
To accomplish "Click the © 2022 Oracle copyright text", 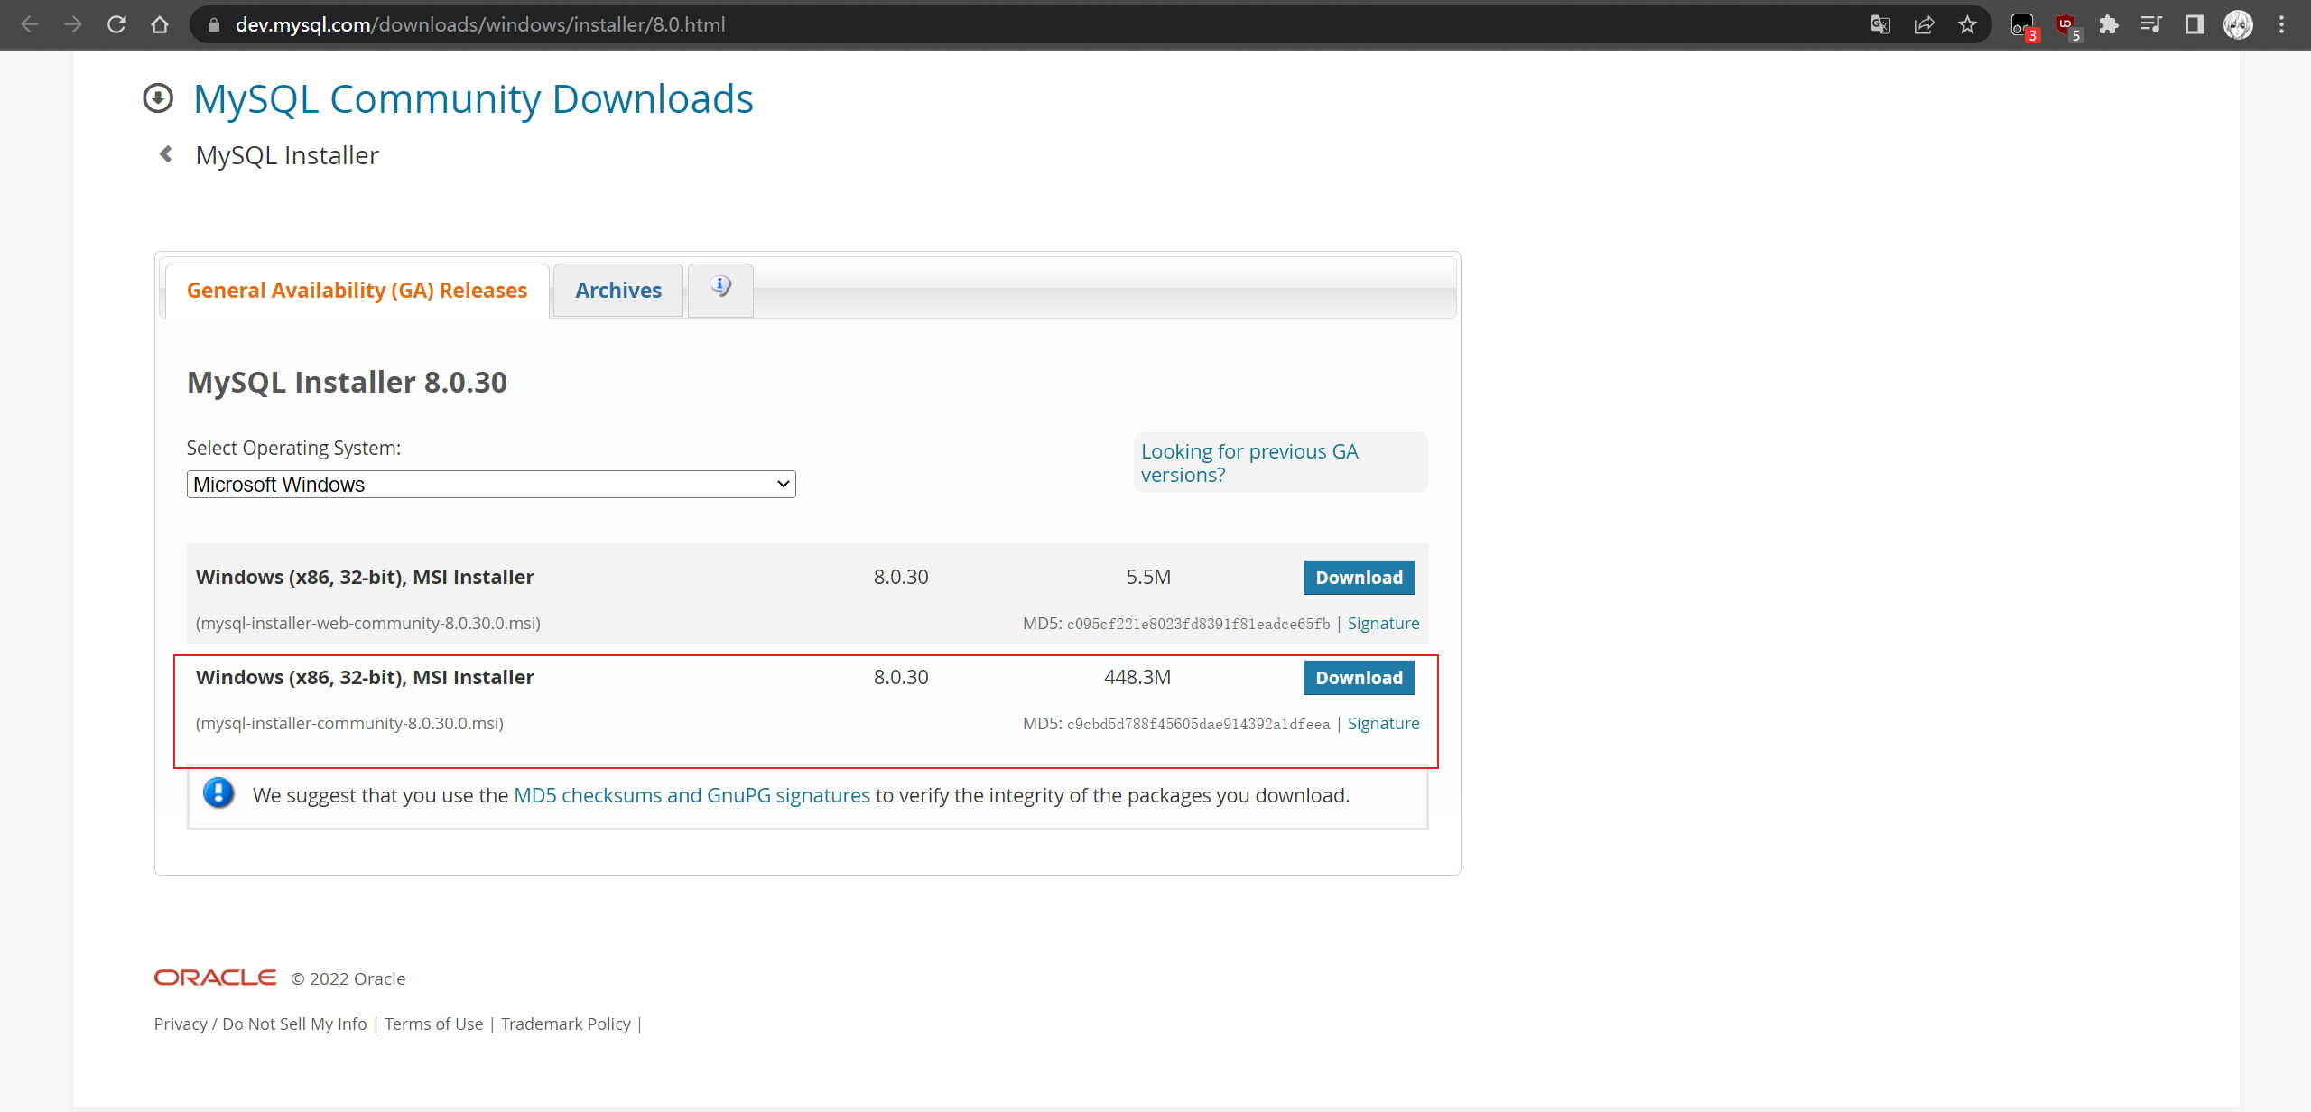I will [x=348, y=978].
